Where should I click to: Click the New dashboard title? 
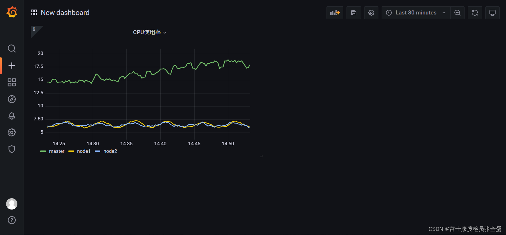click(x=65, y=12)
